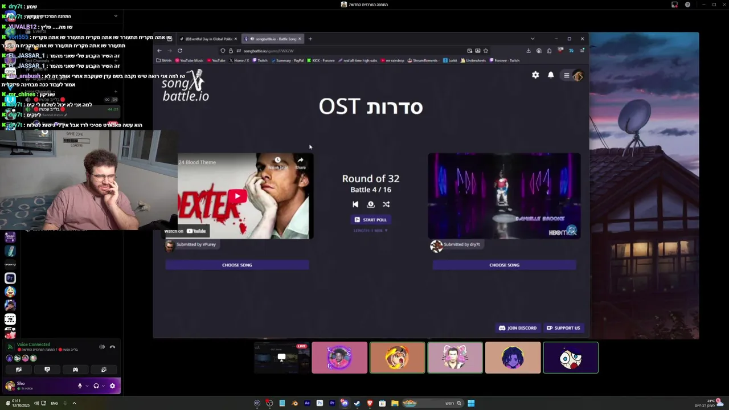Viewport: 729px width, 410px height.
Task: Click ENG language indicator in taskbar
Action: [54, 403]
